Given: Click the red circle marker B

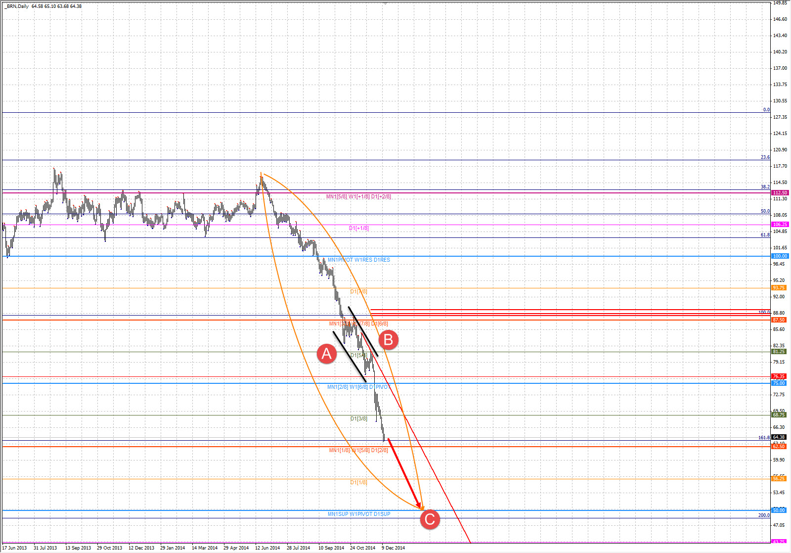Looking at the screenshot, I should click(x=388, y=340).
